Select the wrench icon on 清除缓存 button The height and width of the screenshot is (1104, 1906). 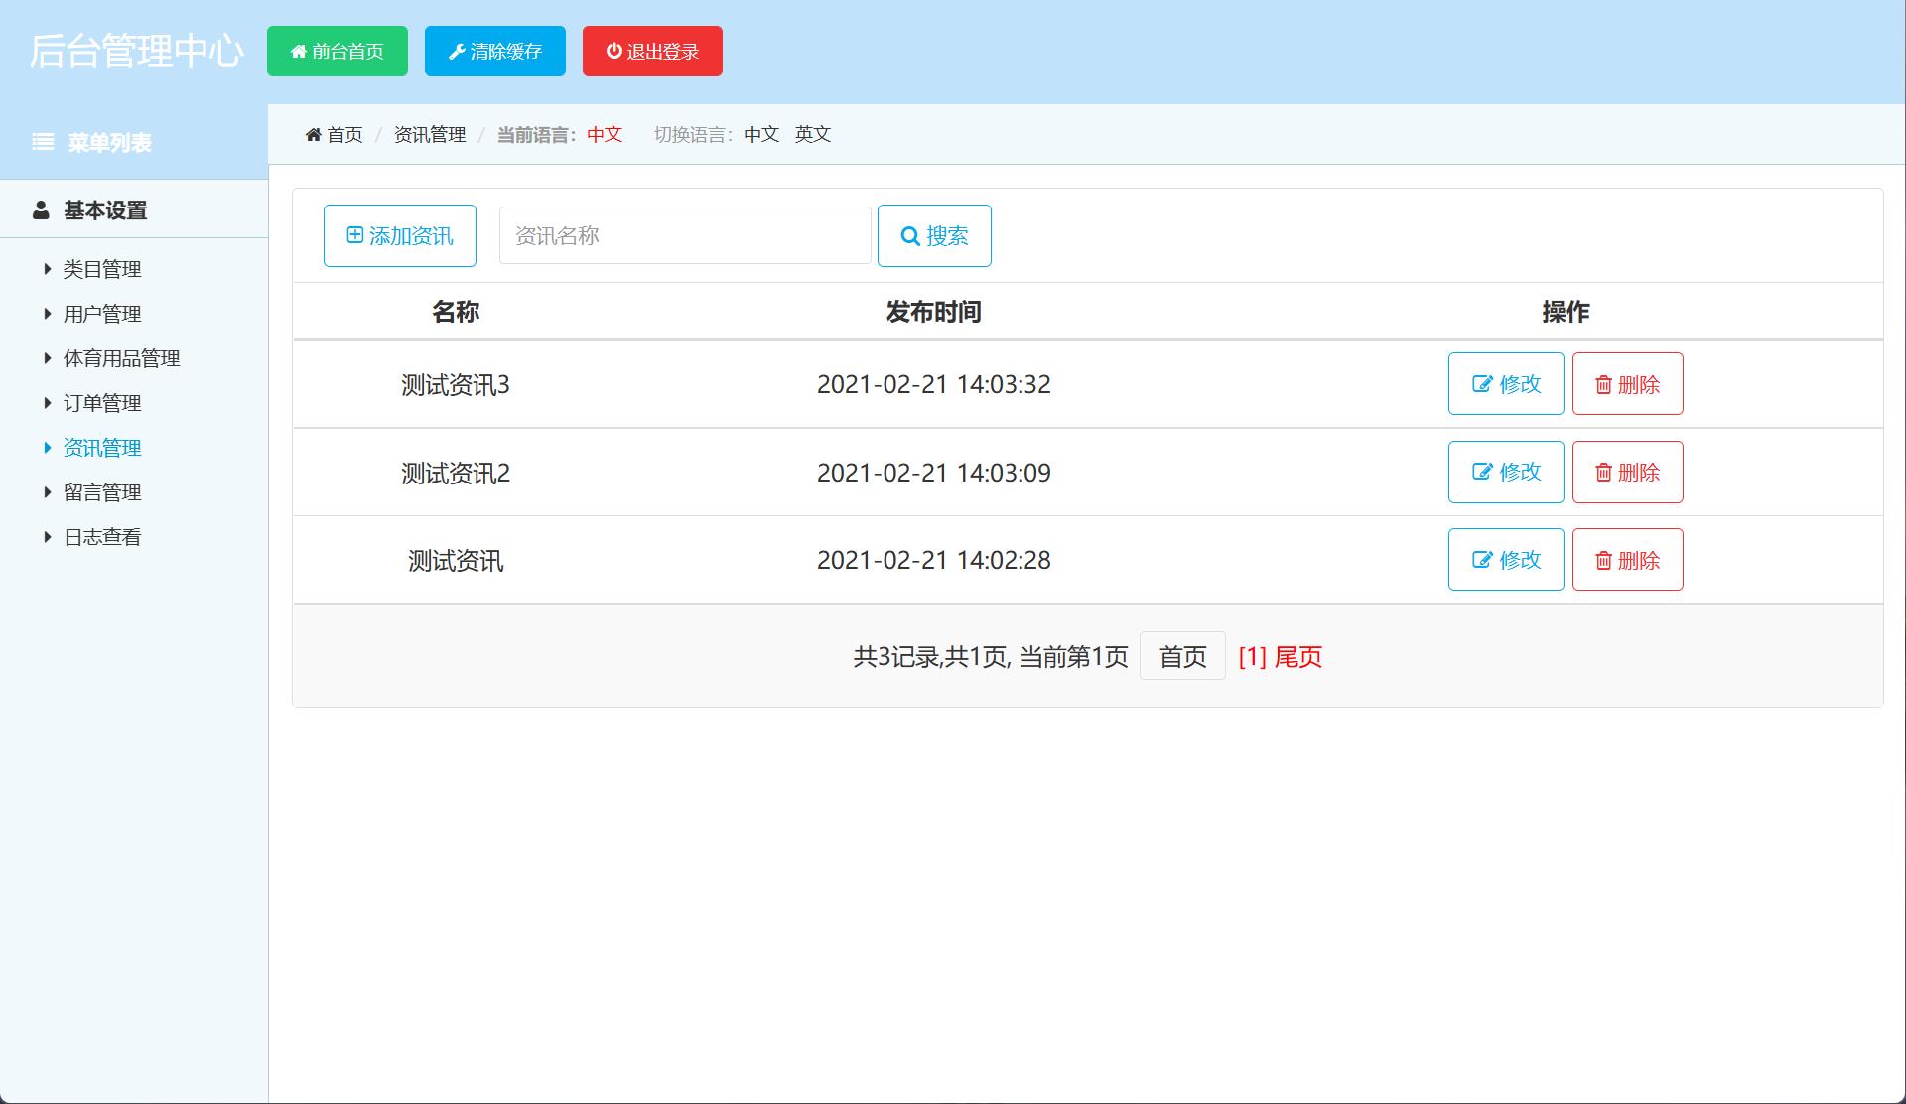point(456,51)
